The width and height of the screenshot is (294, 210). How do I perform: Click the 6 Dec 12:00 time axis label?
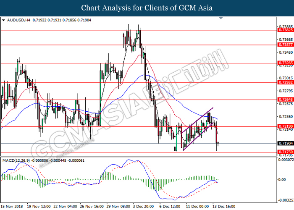click(170, 207)
